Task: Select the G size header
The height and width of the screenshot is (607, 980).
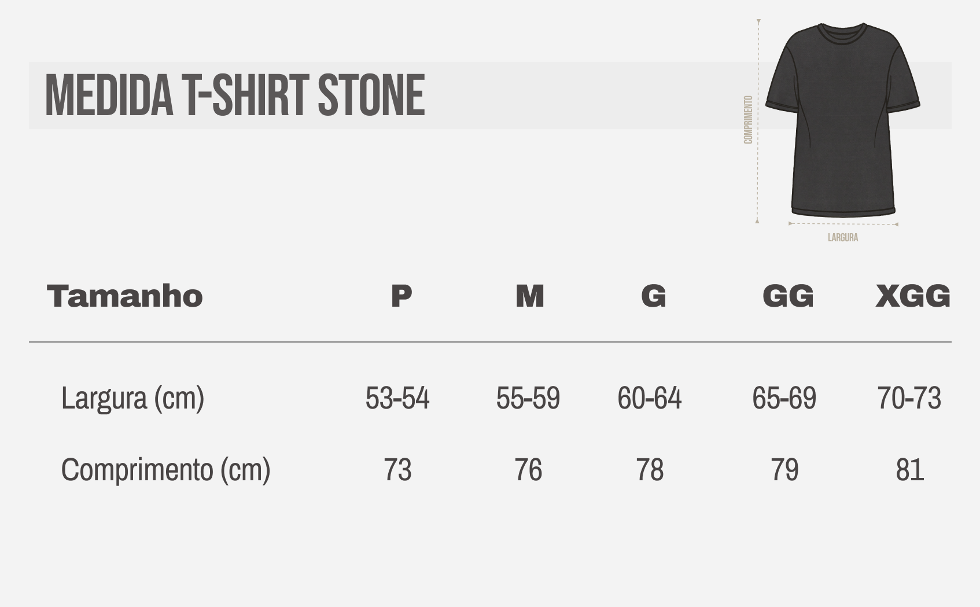Action: coord(653,296)
